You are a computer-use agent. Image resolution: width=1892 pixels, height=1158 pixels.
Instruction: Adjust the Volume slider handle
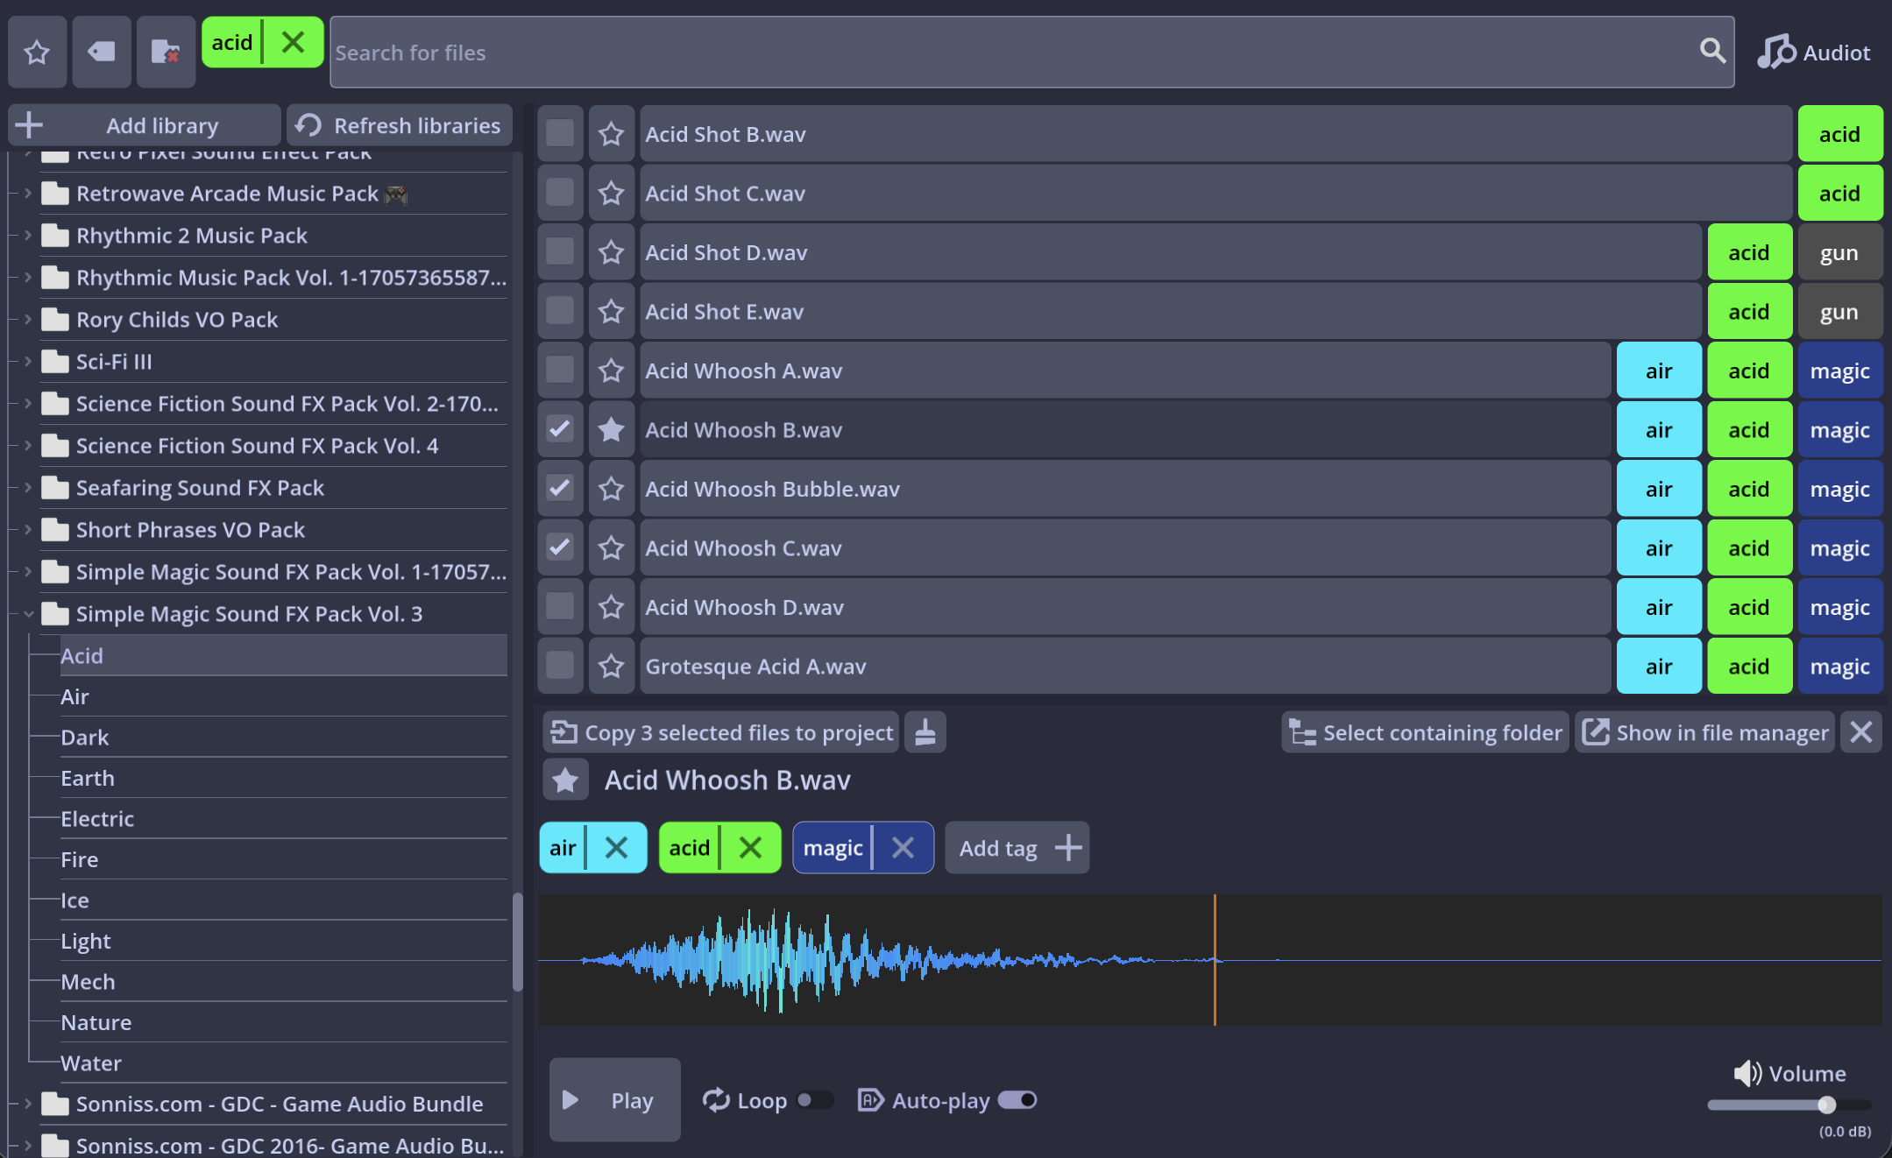pyautogui.click(x=1826, y=1105)
